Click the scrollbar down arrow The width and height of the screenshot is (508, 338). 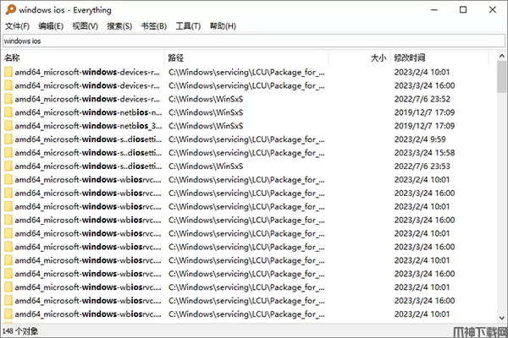[501, 318]
